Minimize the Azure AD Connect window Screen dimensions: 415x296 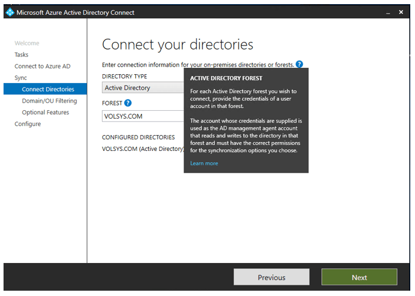[x=388, y=12]
